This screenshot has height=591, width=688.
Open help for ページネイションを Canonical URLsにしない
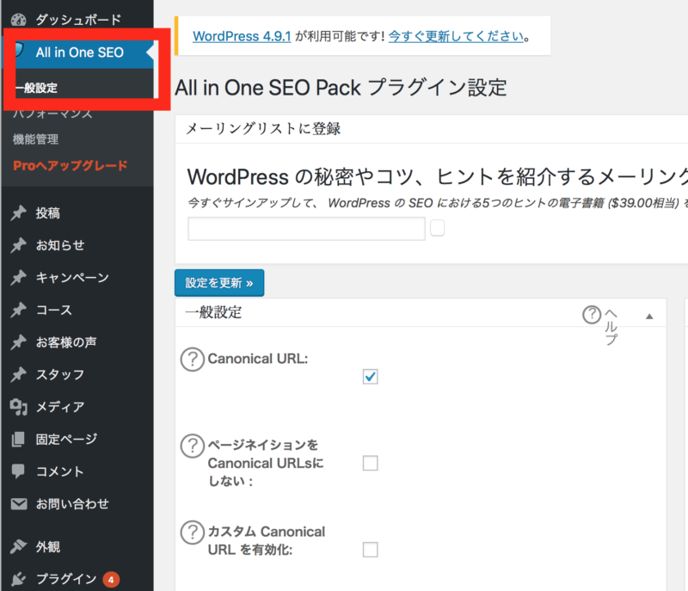tap(193, 446)
